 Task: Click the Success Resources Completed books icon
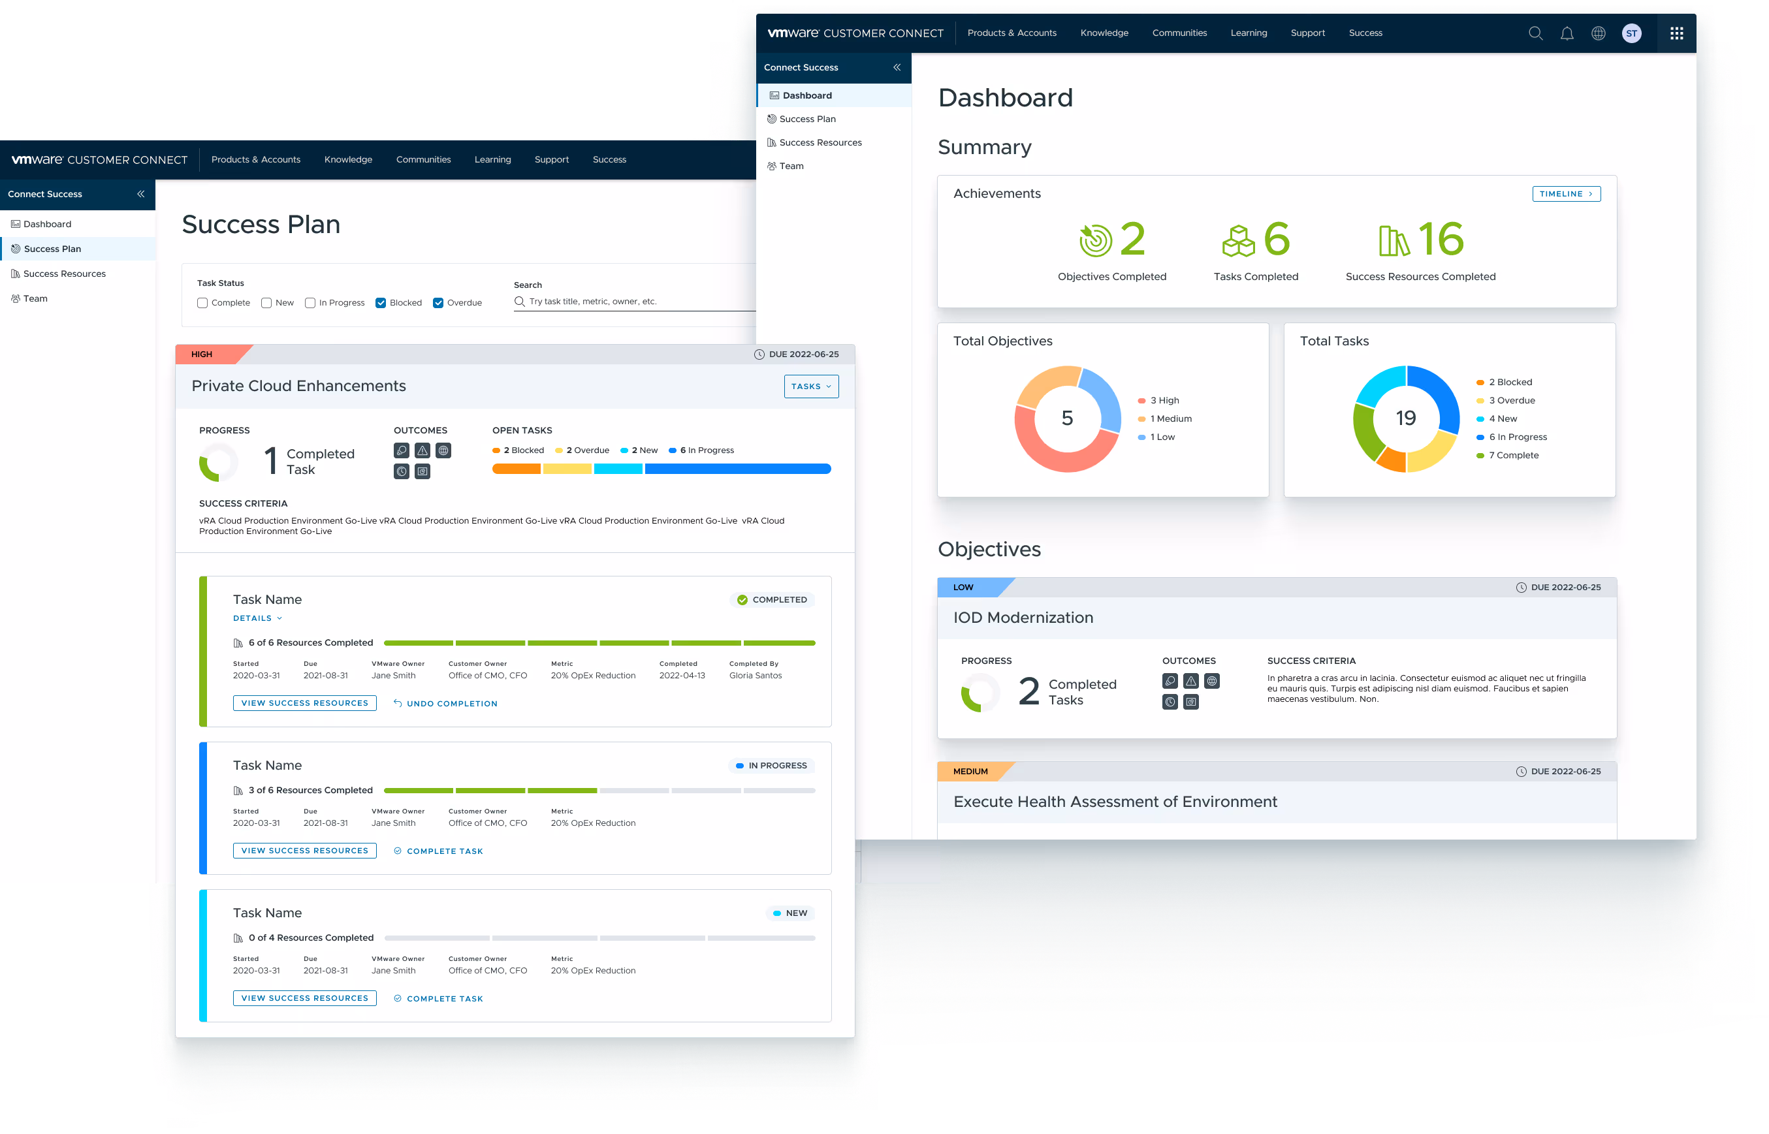[x=1394, y=240]
